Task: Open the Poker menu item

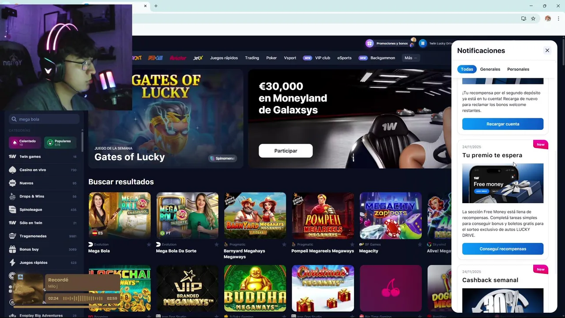Action: 271,58
